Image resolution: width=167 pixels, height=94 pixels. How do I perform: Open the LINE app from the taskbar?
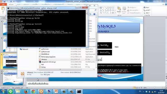point(10,92)
